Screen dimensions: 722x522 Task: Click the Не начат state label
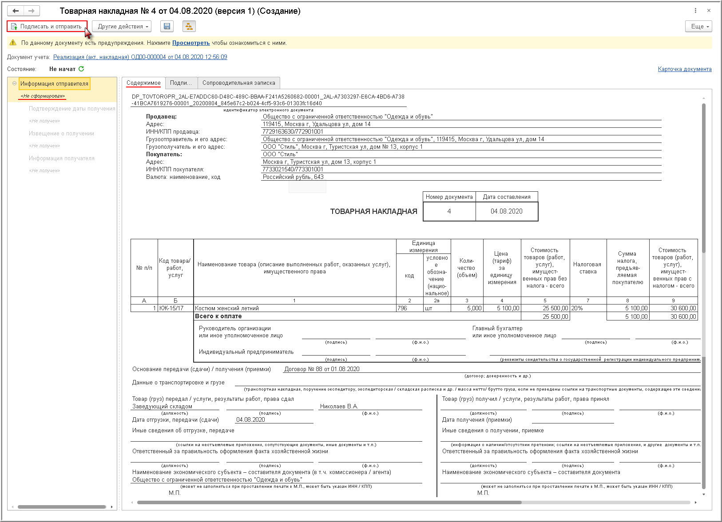[x=63, y=69]
